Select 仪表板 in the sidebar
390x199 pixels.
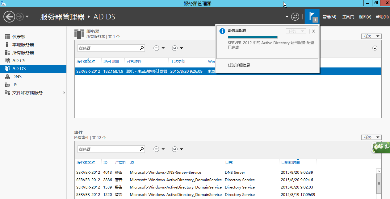pyautogui.click(x=33, y=37)
